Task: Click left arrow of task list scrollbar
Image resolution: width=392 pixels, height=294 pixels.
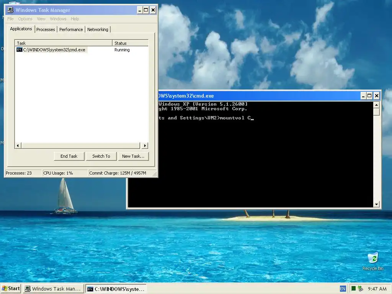Action: [18, 145]
